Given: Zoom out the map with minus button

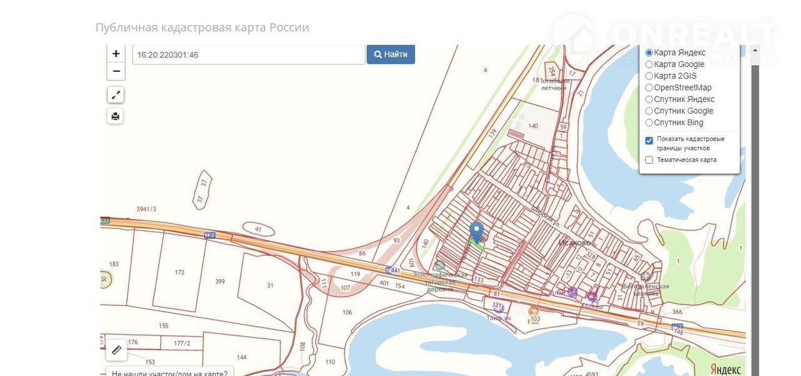Looking at the screenshot, I should pos(116,71).
